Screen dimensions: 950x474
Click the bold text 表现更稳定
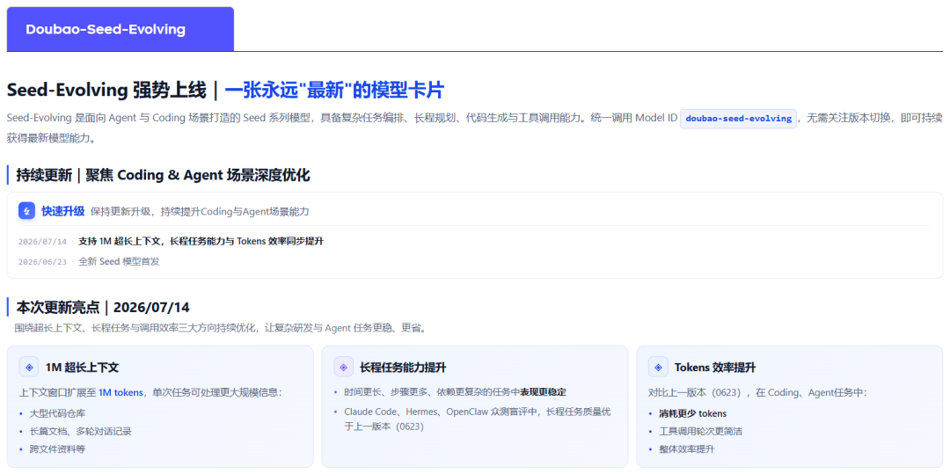point(543,392)
